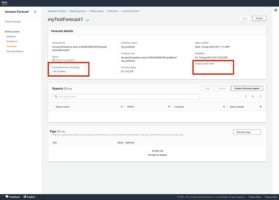The height and width of the screenshot is (200, 279).
Task: Open Privacy Policy link
Action: click(x=255, y=197)
